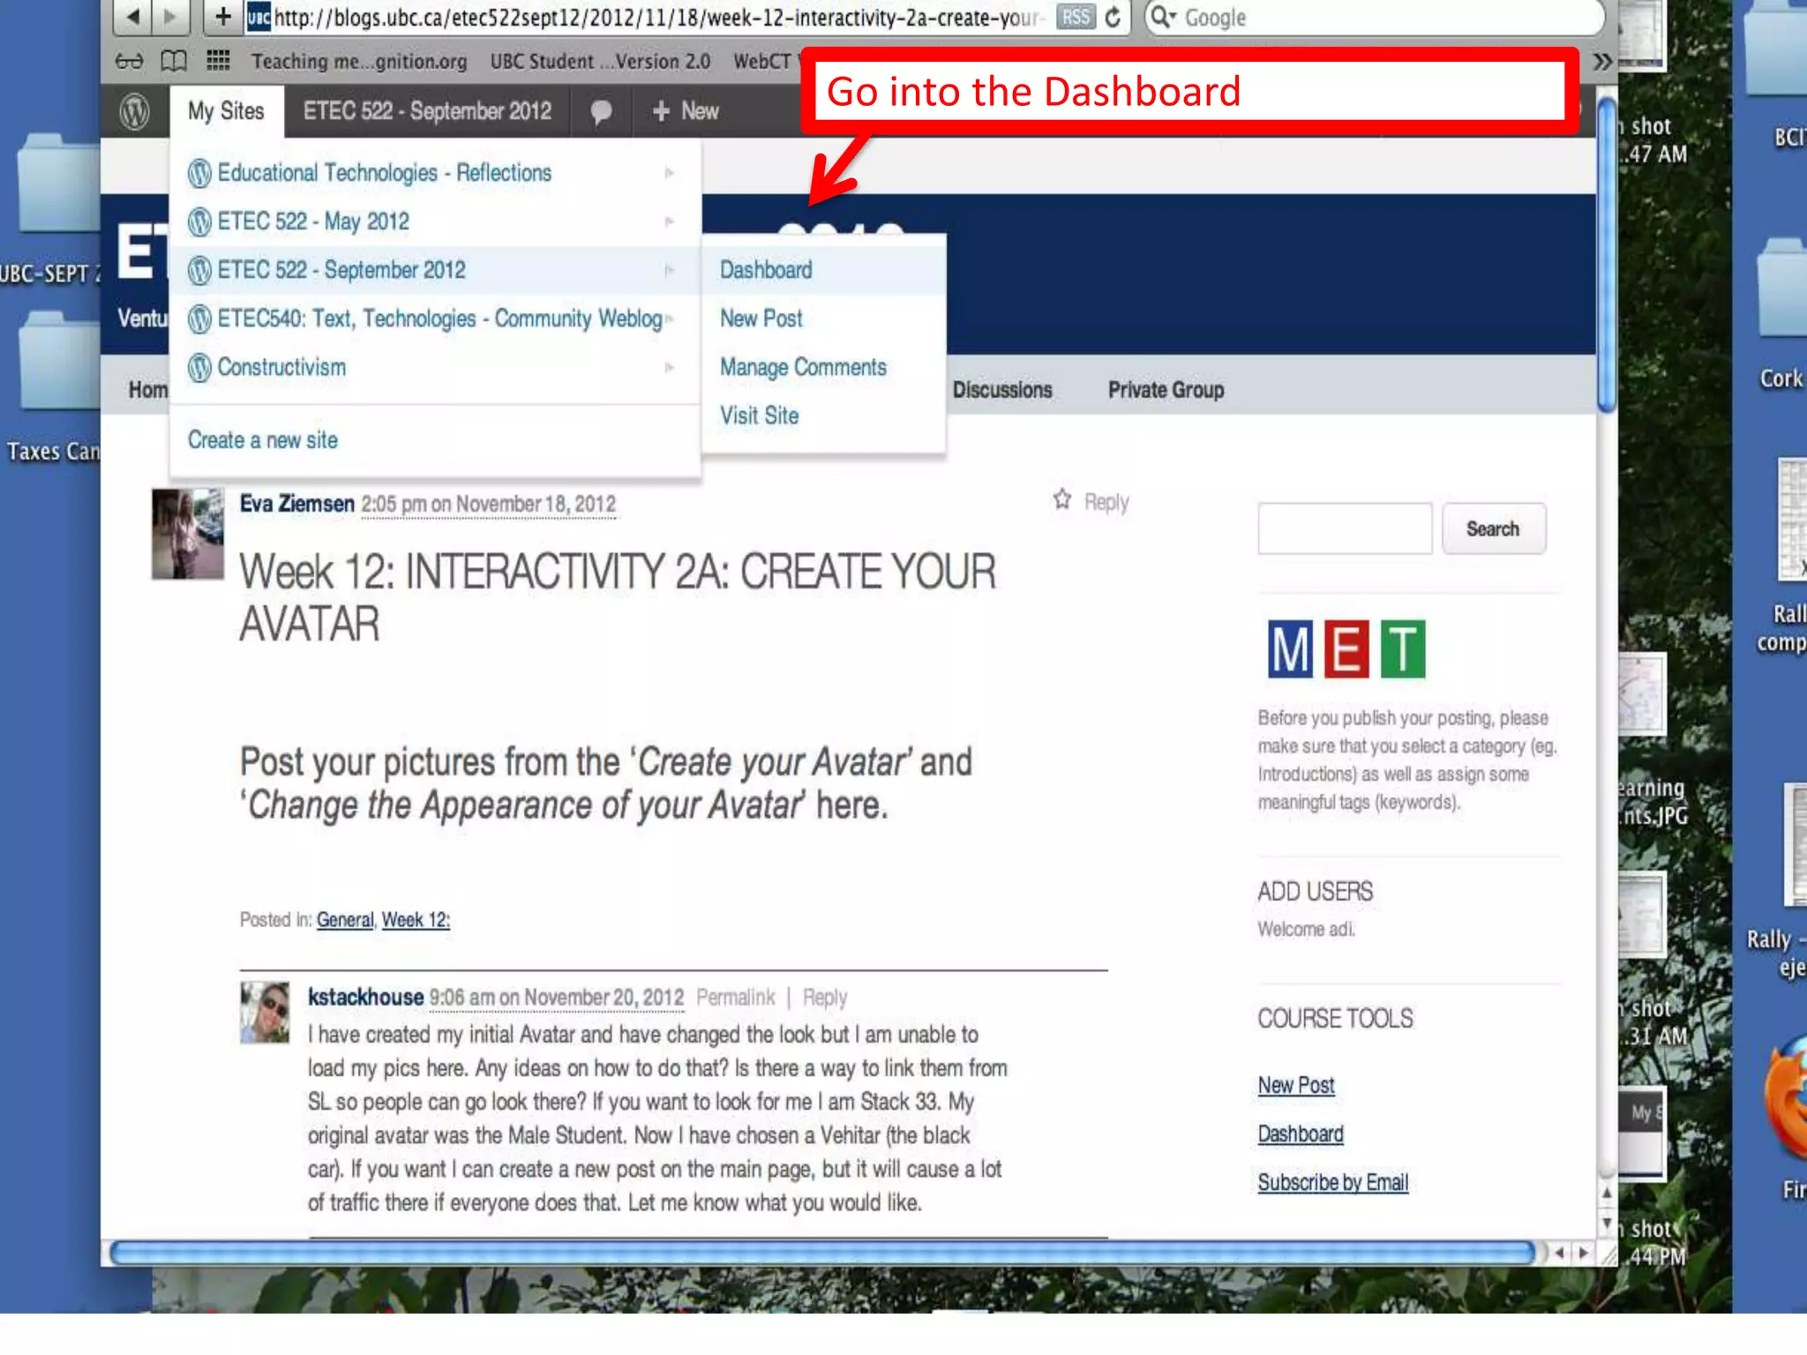Viewport: 1807px width, 1355px height.
Task: Click the browser reload icon
Action: tap(1113, 17)
